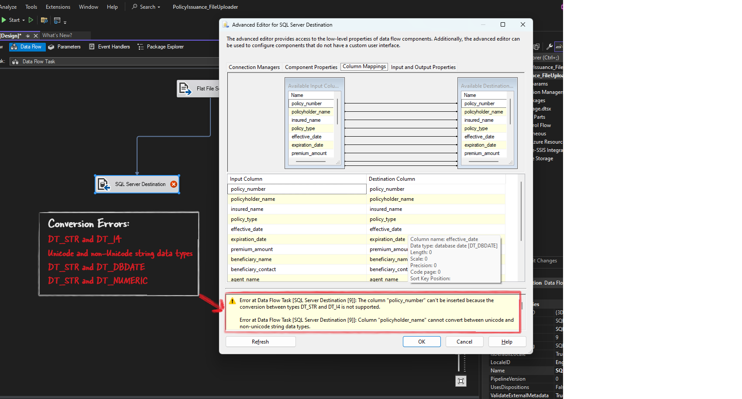Viewport: 742px width, 399px height.
Task: Open the Analyze menu
Action: pos(8,7)
